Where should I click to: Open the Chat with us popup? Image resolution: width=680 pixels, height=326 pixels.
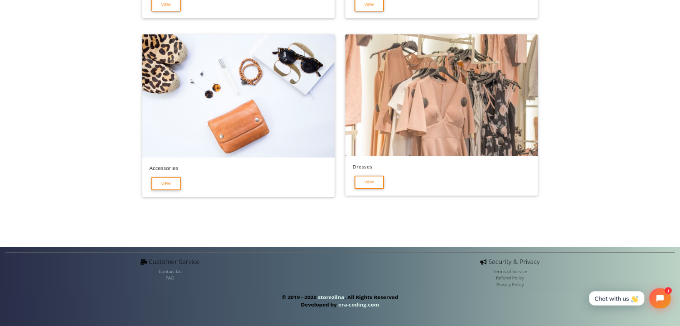[617, 298]
